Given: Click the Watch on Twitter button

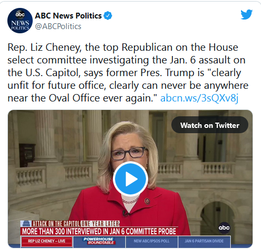Looking at the screenshot, I should pyautogui.click(x=210, y=125).
